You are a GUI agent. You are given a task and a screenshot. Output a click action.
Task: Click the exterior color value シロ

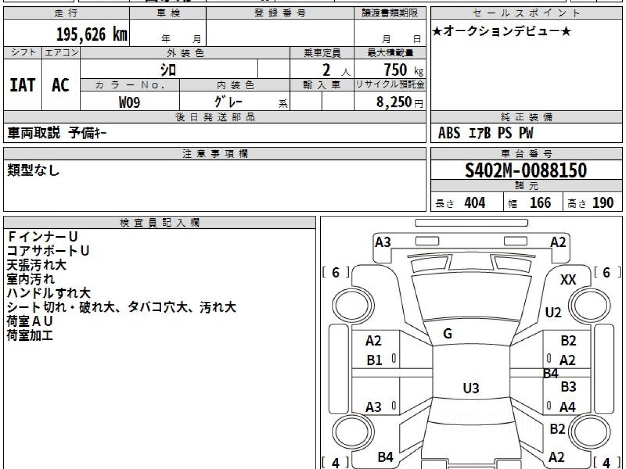coord(168,69)
